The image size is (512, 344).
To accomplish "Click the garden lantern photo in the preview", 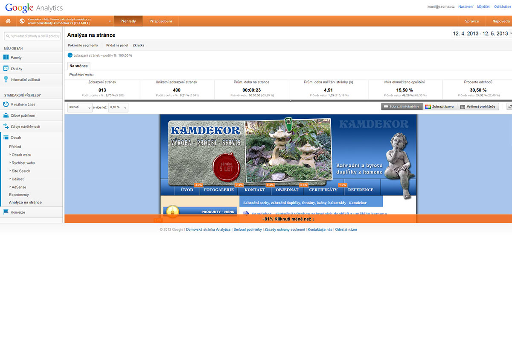I will (x=288, y=151).
